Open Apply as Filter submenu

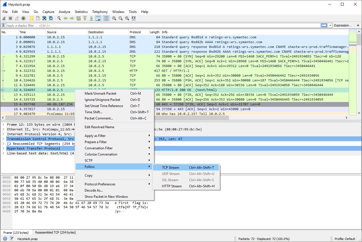[x=114, y=136]
